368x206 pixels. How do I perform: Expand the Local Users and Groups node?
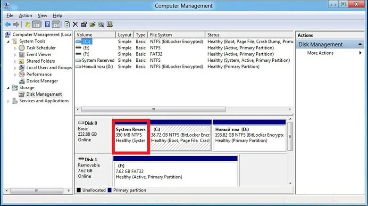15,68
